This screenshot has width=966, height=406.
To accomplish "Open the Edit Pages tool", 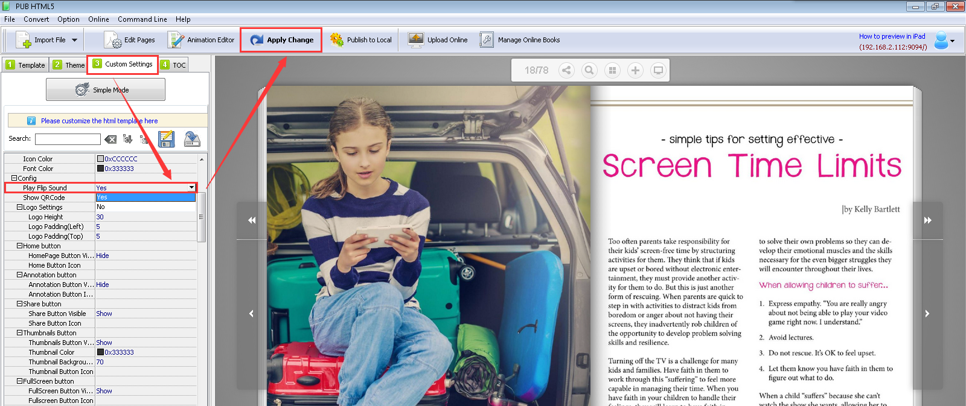I will pos(129,40).
